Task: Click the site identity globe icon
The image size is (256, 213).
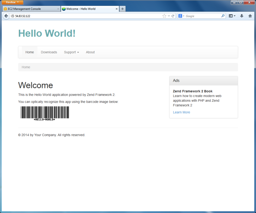Action: point(13,16)
